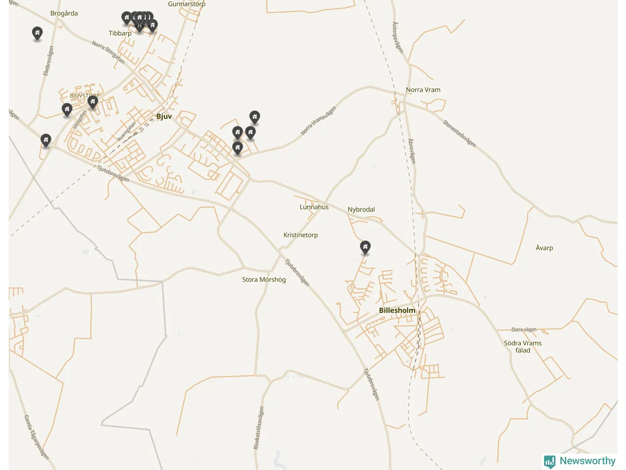Click the Kristinetorp label on map

point(301,235)
